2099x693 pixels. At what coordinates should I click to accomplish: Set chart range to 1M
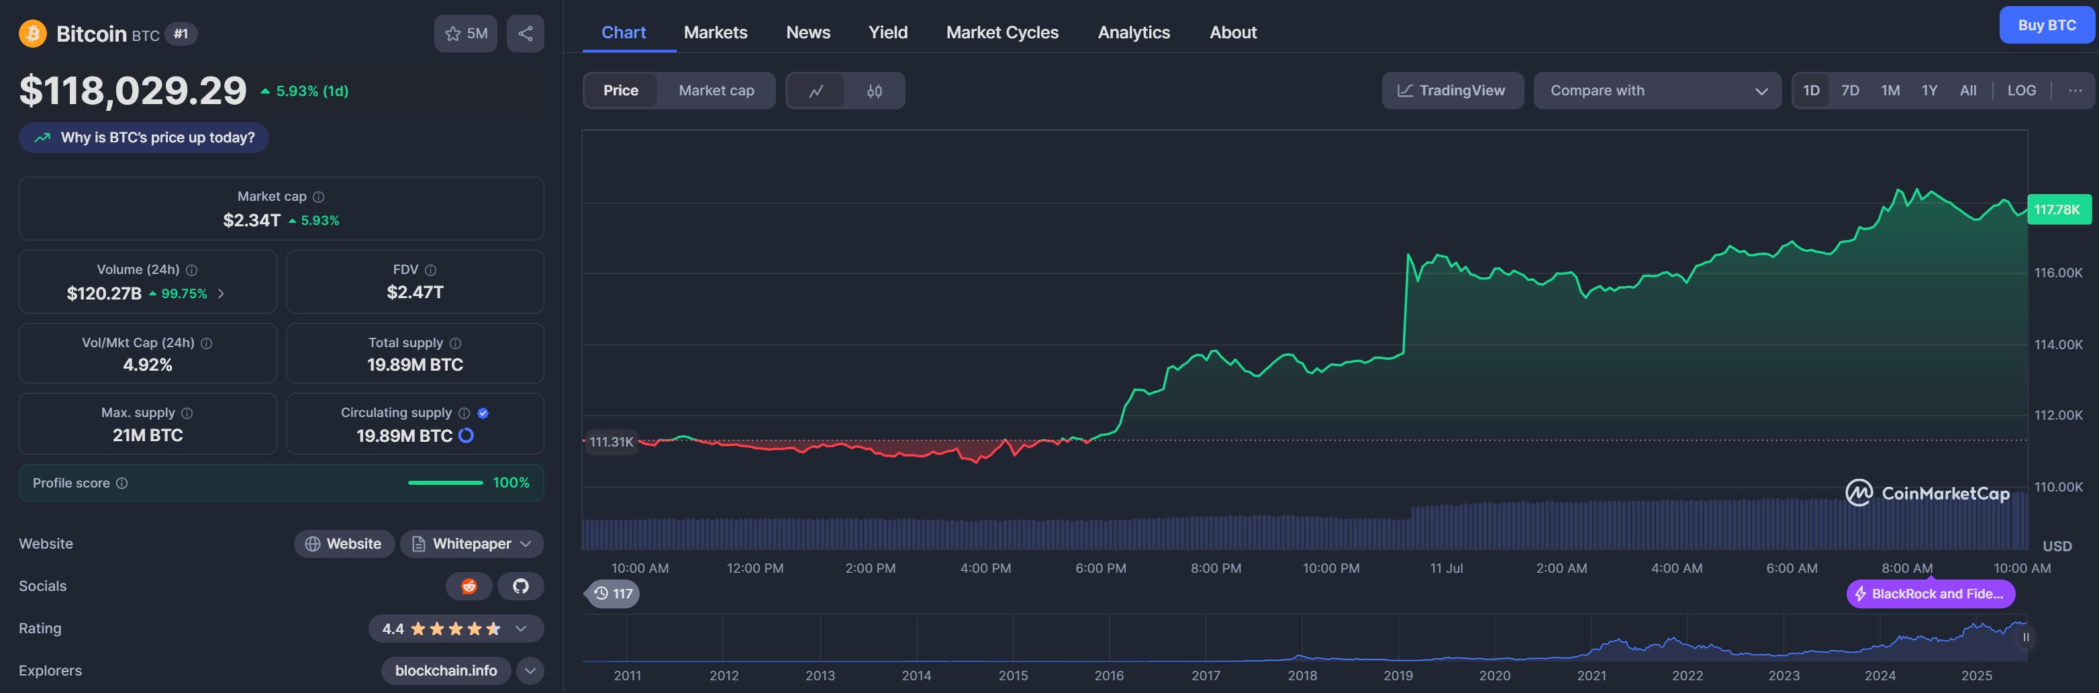pos(1890,91)
